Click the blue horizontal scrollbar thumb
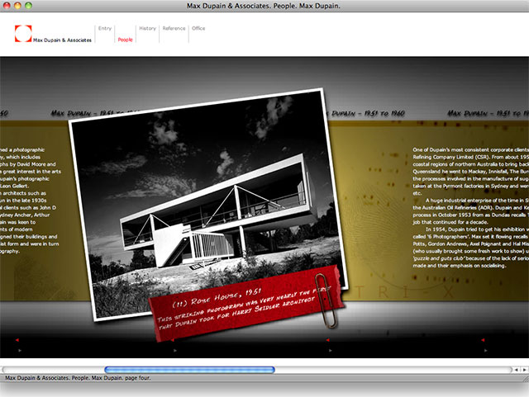Viewport: 529px width, 397px height. (189, 370)
